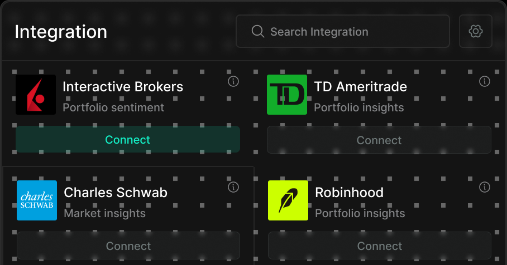Click the Robinhood feather logo
The image size is (507, 265).
[288, 200]
